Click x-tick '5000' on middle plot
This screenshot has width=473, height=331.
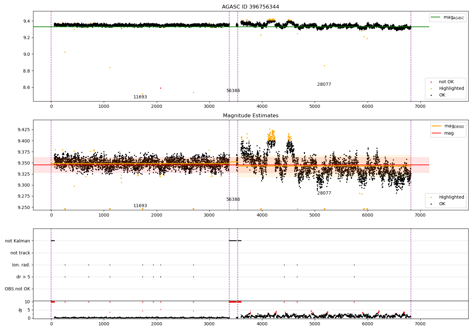[x=315, y=215]
